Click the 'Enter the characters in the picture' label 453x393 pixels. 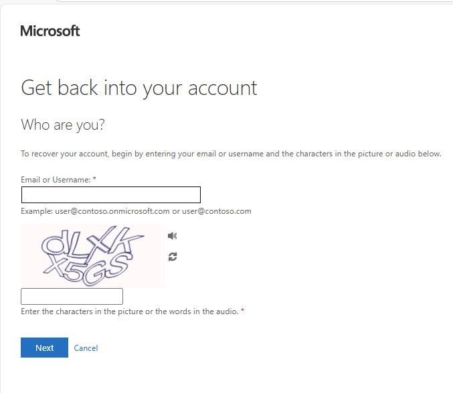point(130,311)
